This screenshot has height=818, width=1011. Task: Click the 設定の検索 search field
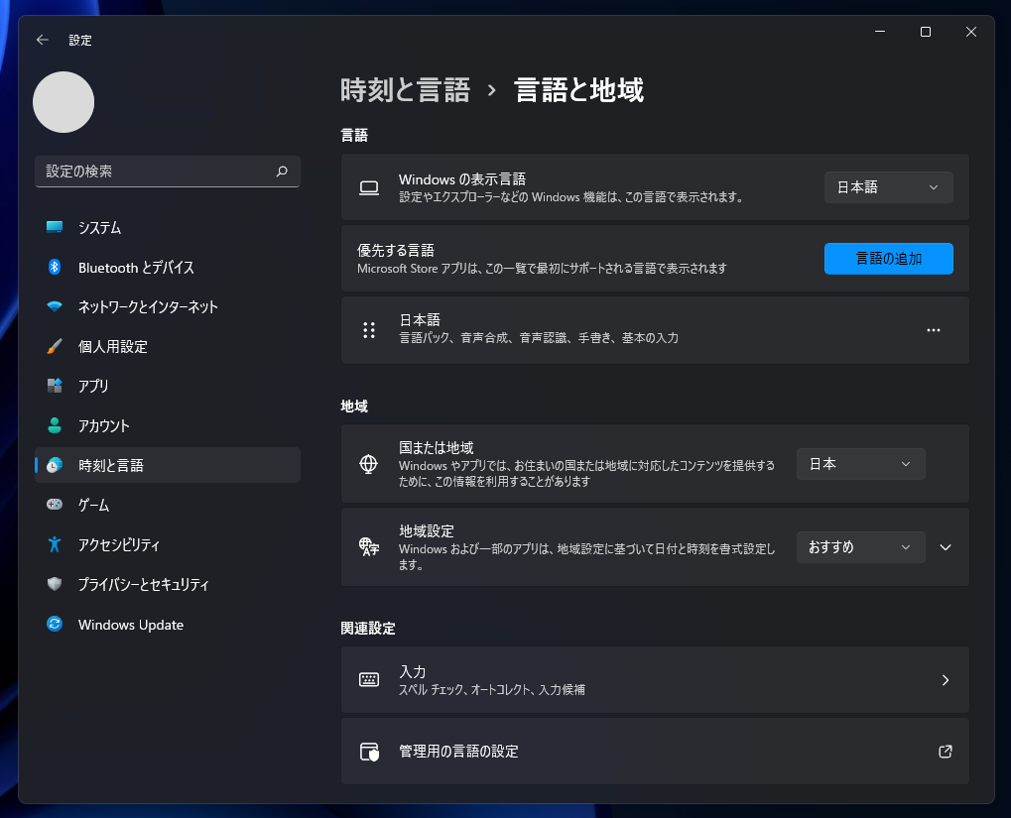coord(167,172)
